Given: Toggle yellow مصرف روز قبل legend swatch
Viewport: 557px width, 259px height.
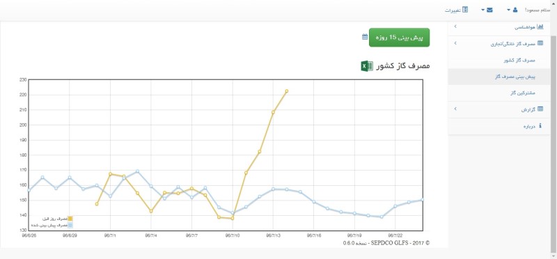Looking at the screenshot, I should [x=70, y=219].
